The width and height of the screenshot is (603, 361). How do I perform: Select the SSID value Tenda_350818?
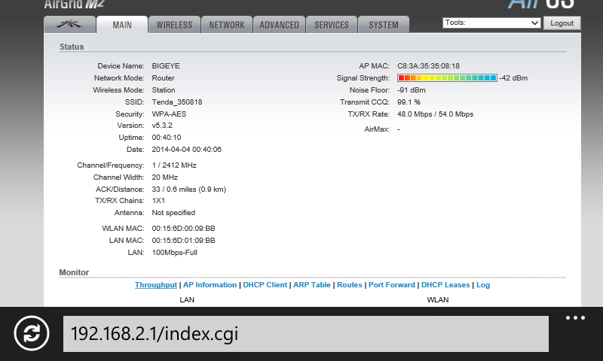tap(177, 102)
